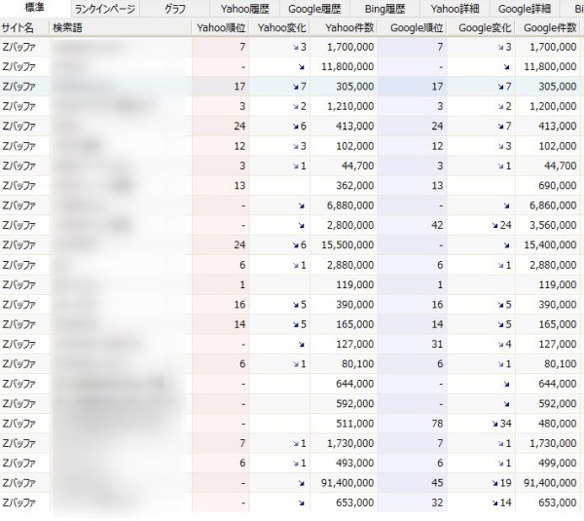
Task: Click Yahoo件数 cell 2,800,000
Action: [x=344, y=225]
